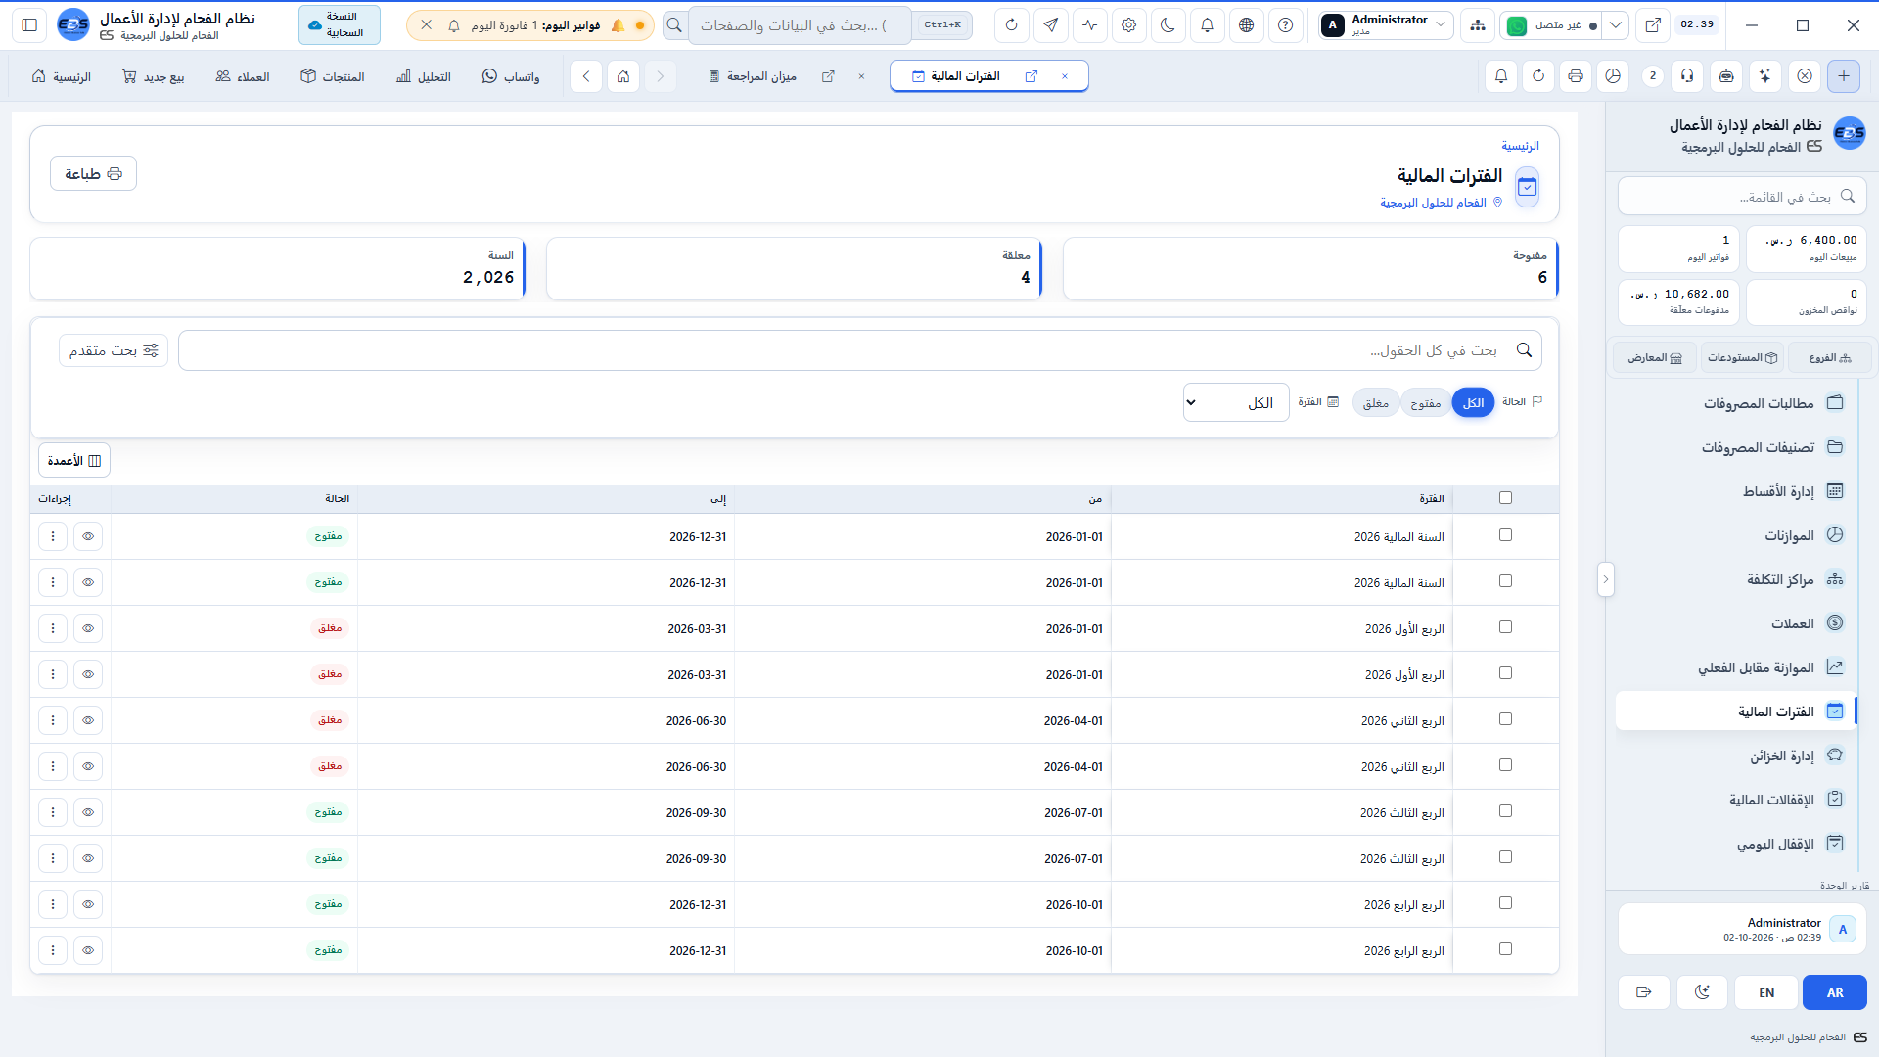Filter status by مغلق pill
Viewport: 1879px width, 1057px height.
click(x=1376, y=403)
